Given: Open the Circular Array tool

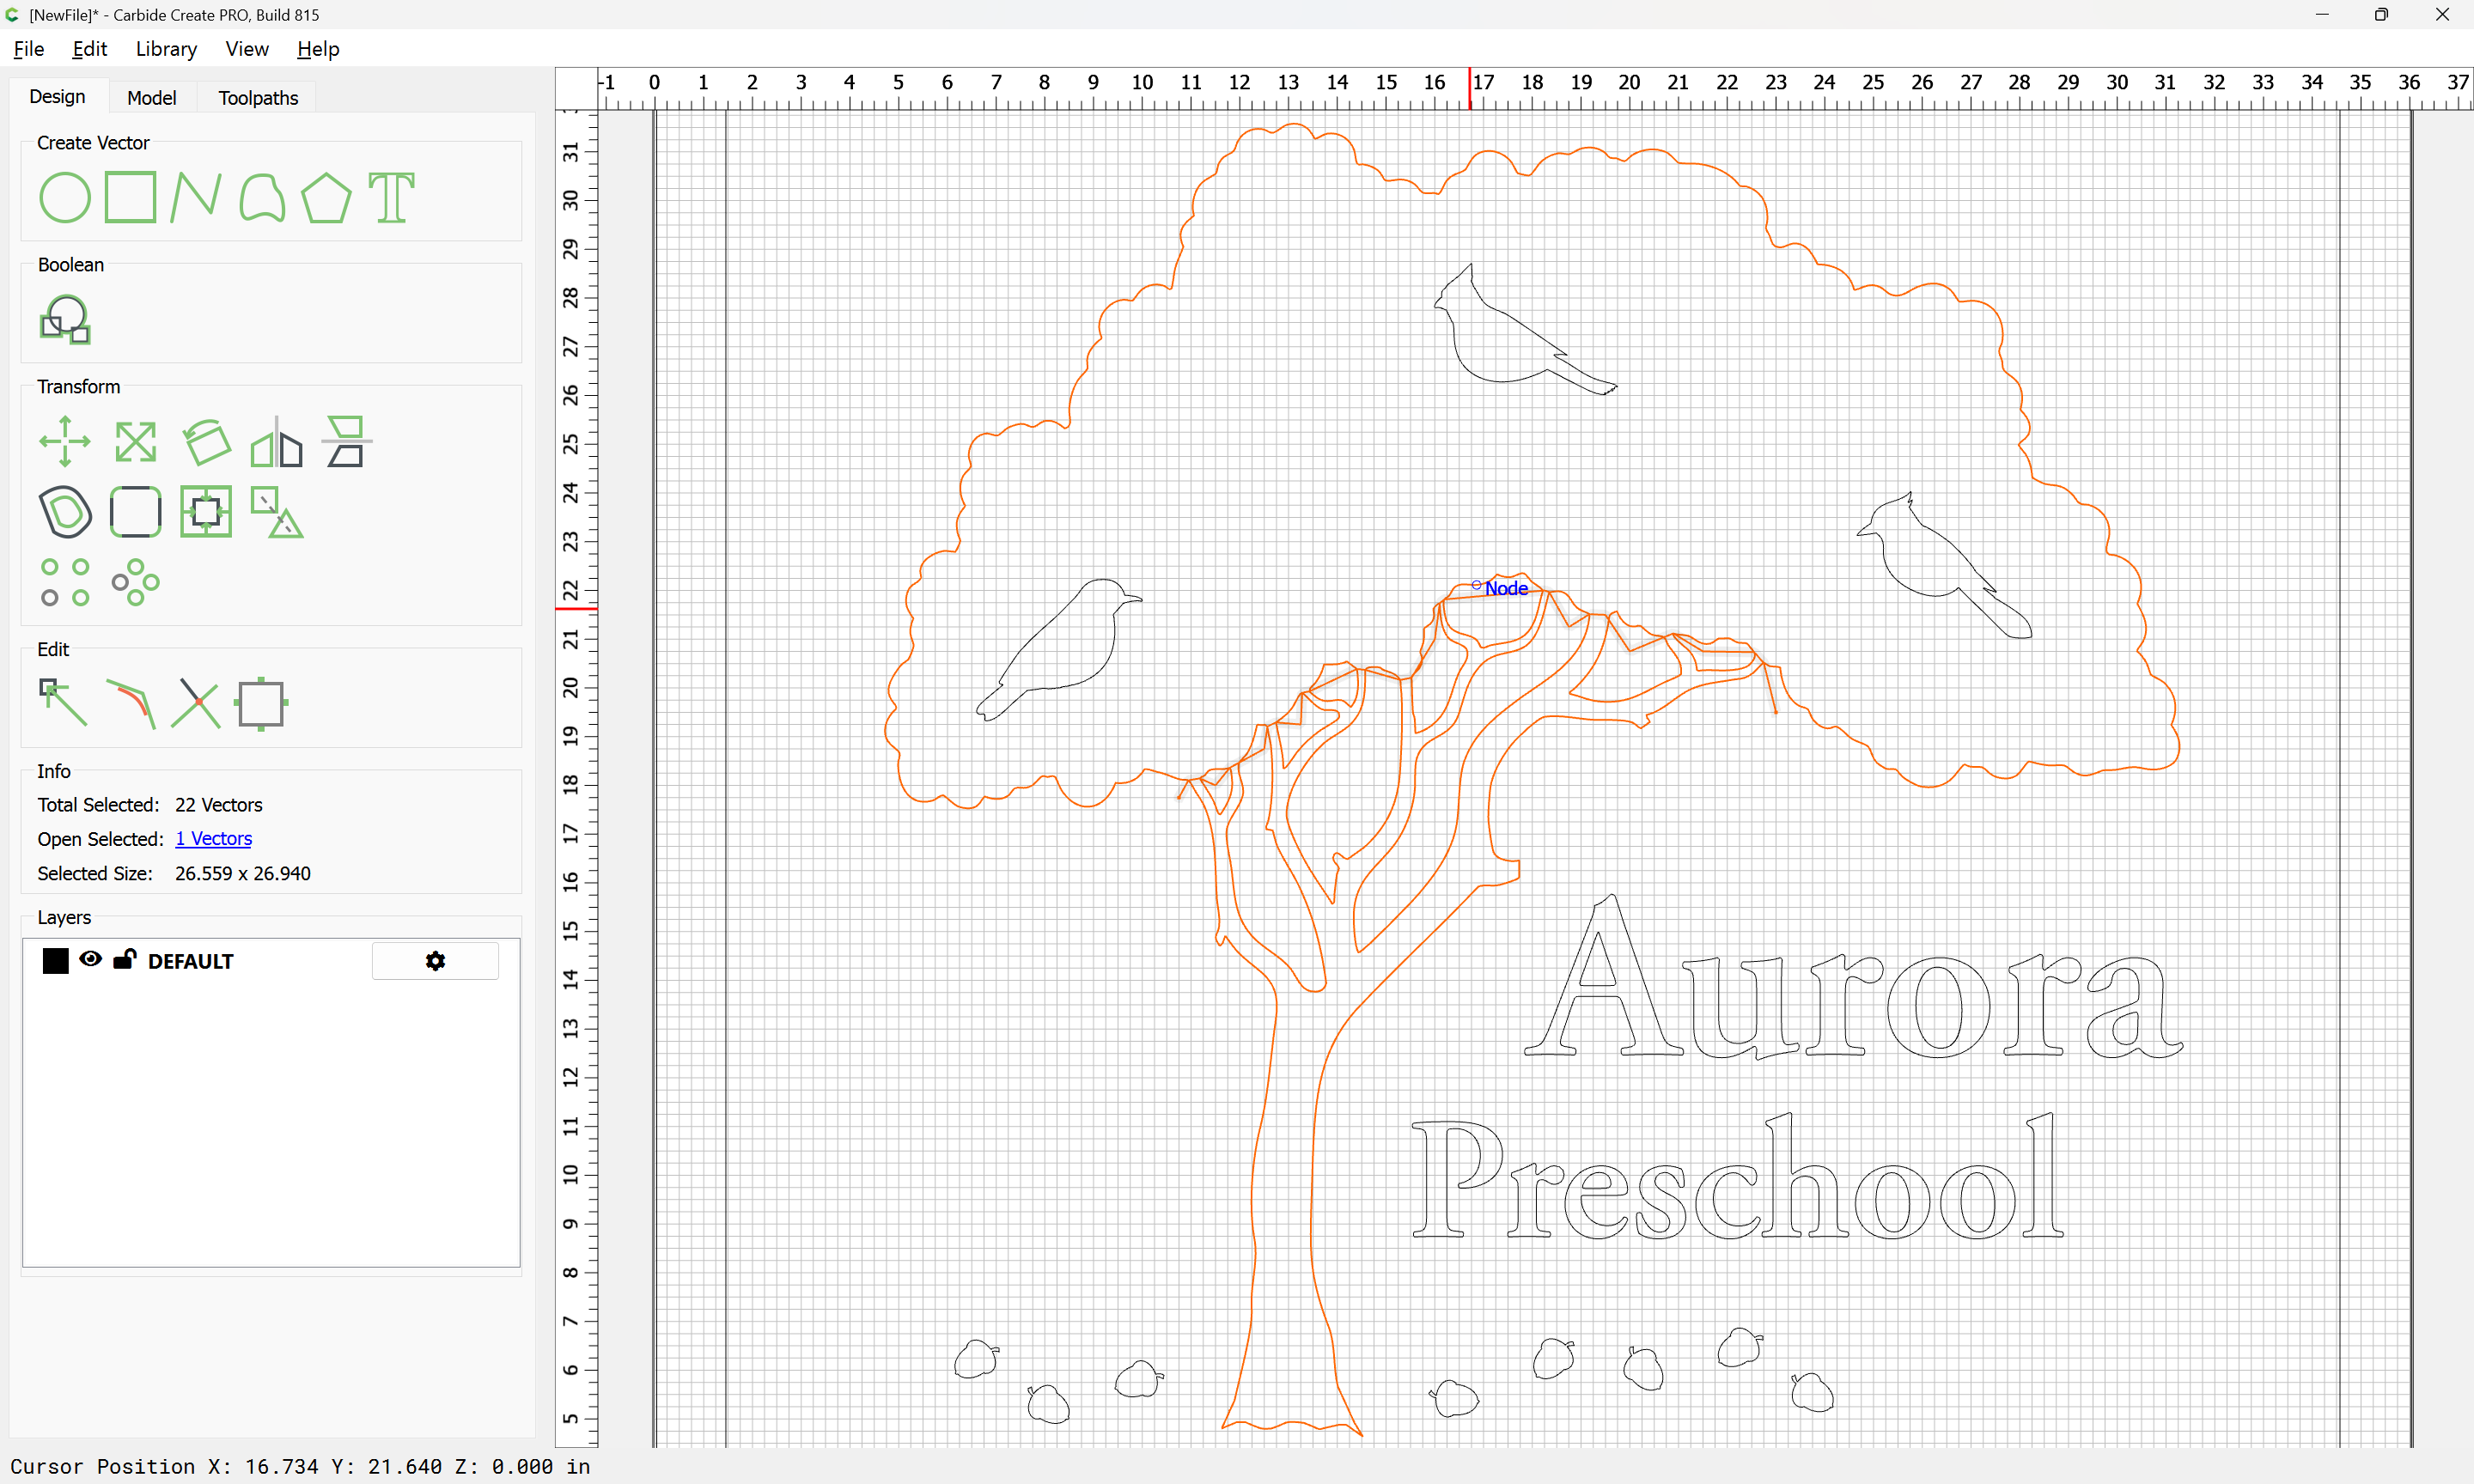Looking at the screenshot, I should (136, 582).
